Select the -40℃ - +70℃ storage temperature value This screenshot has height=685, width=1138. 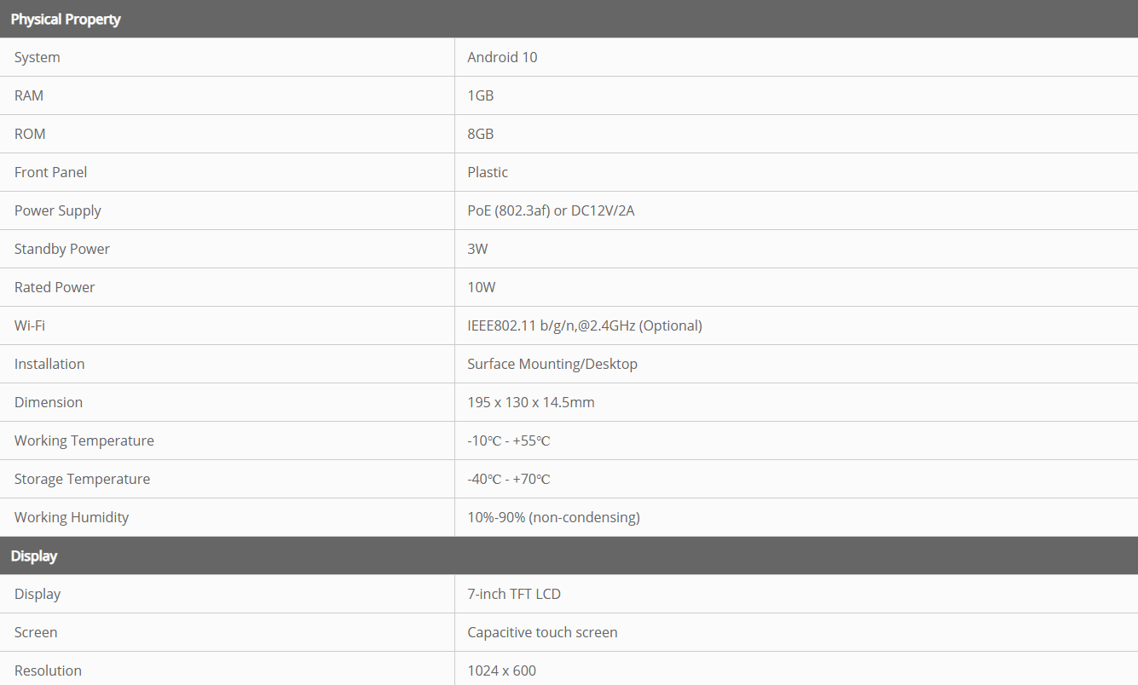[509, 479]
